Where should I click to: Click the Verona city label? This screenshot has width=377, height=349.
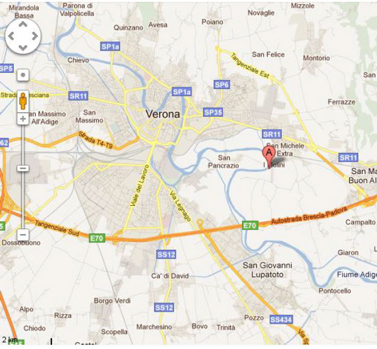(x=163, y=114)
